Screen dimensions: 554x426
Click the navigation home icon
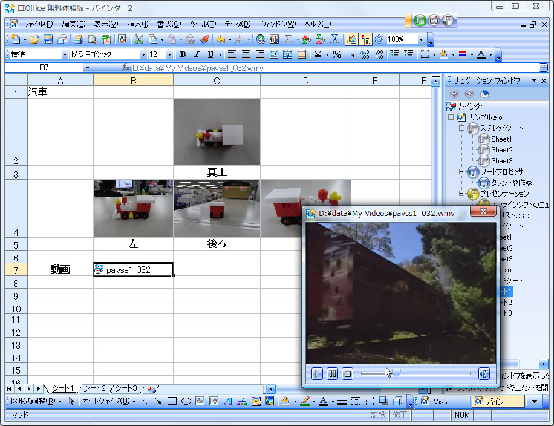coord(484,94)
